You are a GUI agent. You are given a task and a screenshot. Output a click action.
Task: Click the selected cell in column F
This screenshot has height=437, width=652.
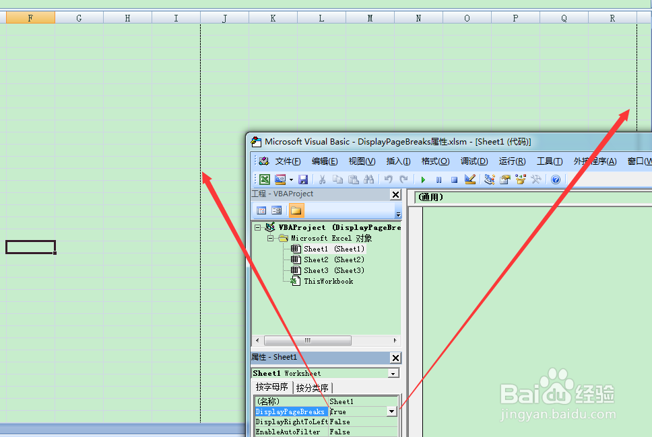pos(30,247)
